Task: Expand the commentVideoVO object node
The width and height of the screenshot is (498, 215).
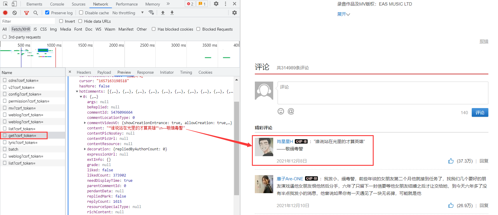Action: coord(85,123)
